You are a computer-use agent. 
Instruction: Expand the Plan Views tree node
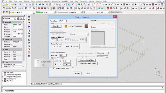[x=3, y=81]
